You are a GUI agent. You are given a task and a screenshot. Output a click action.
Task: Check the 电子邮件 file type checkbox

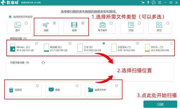pyautogui.click(x=111, y=23)
